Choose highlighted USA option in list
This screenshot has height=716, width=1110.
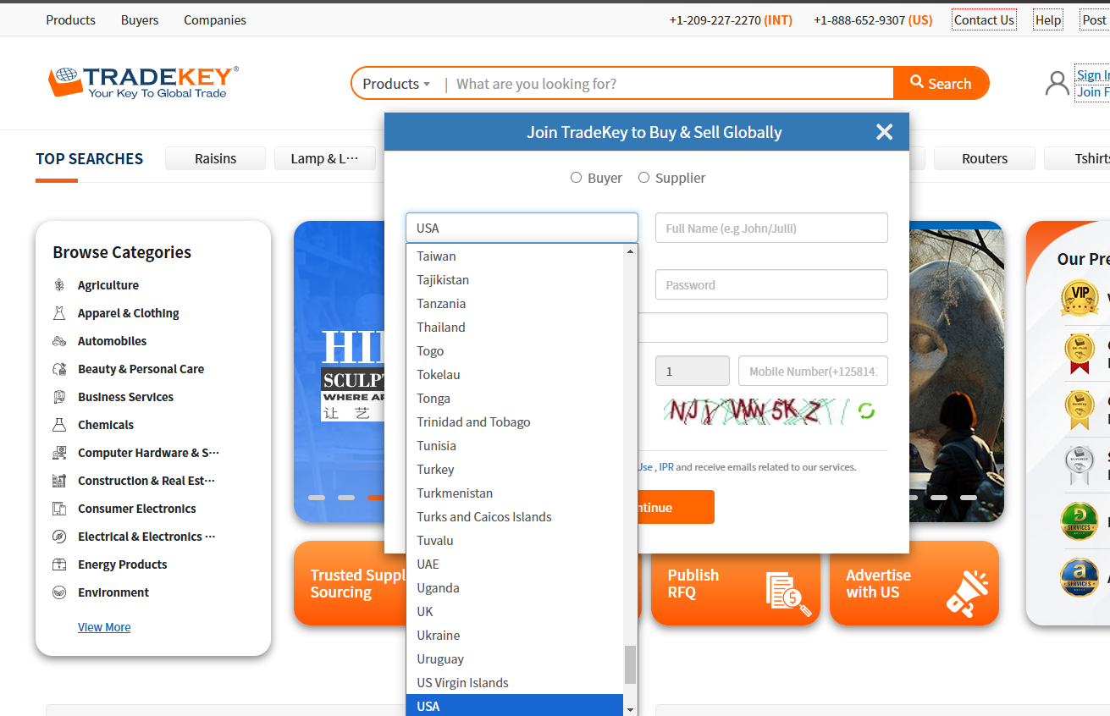[515, 706]
